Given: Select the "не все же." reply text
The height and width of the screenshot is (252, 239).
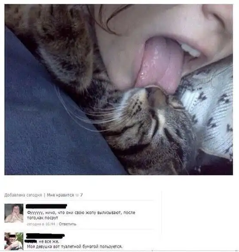Looking at the screenshot, I should pos(49,241).
